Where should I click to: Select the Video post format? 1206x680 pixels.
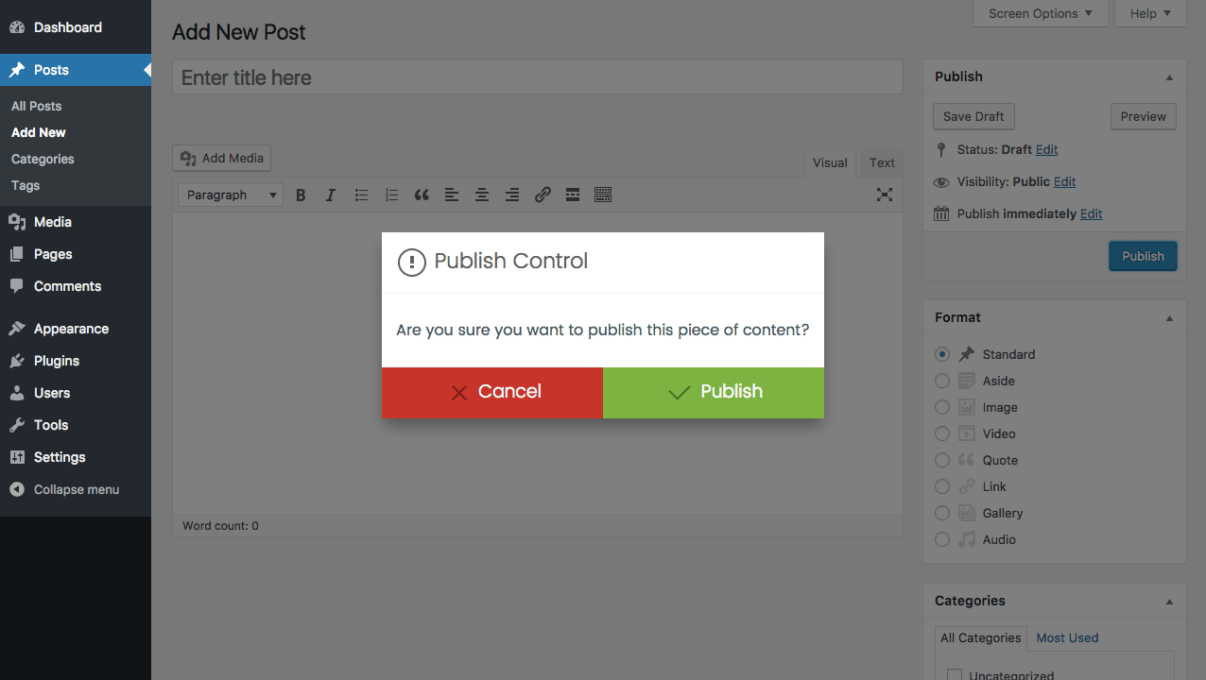point(942,433)
